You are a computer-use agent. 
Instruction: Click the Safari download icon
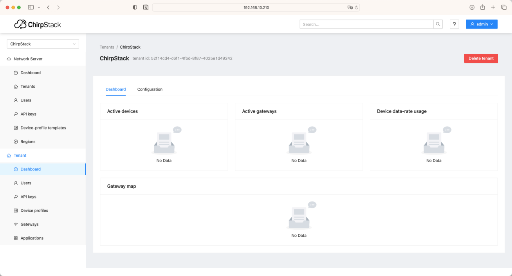[x=472, y=7]
